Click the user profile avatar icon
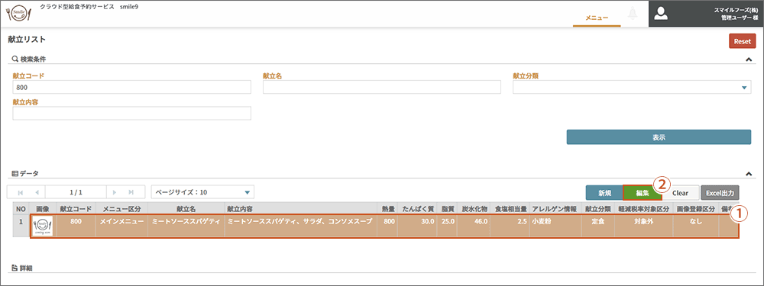 pyautogui.click(x=661, y=14)
